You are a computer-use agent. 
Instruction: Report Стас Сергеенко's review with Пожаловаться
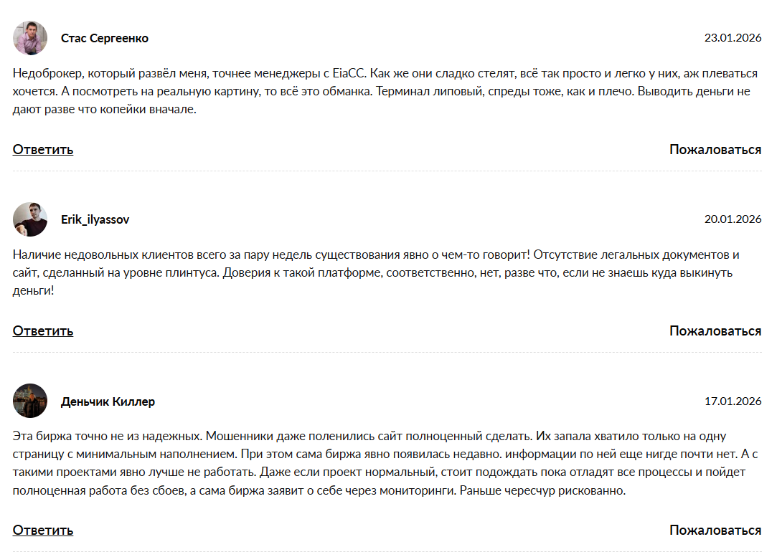tap(715, 149)
